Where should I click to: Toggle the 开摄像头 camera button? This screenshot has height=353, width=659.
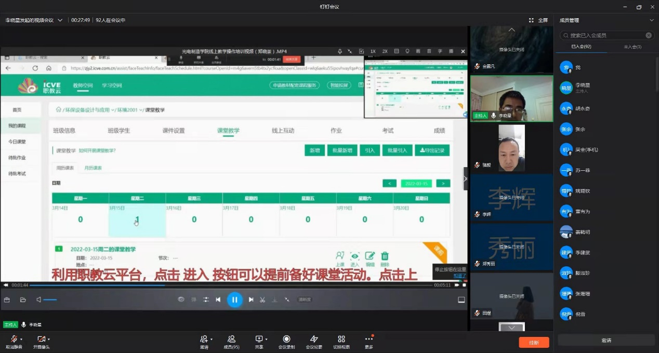point(41,339)
